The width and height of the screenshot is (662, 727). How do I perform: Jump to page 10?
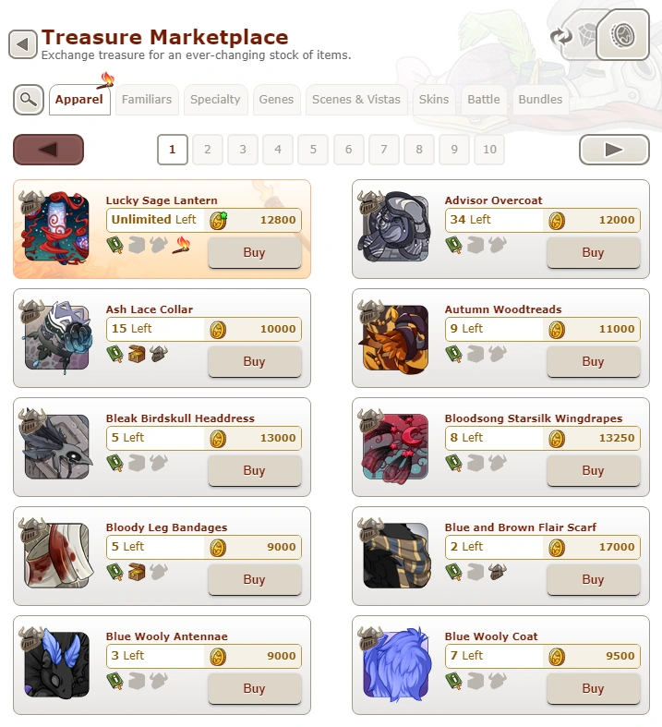click(x=489, y=150)
